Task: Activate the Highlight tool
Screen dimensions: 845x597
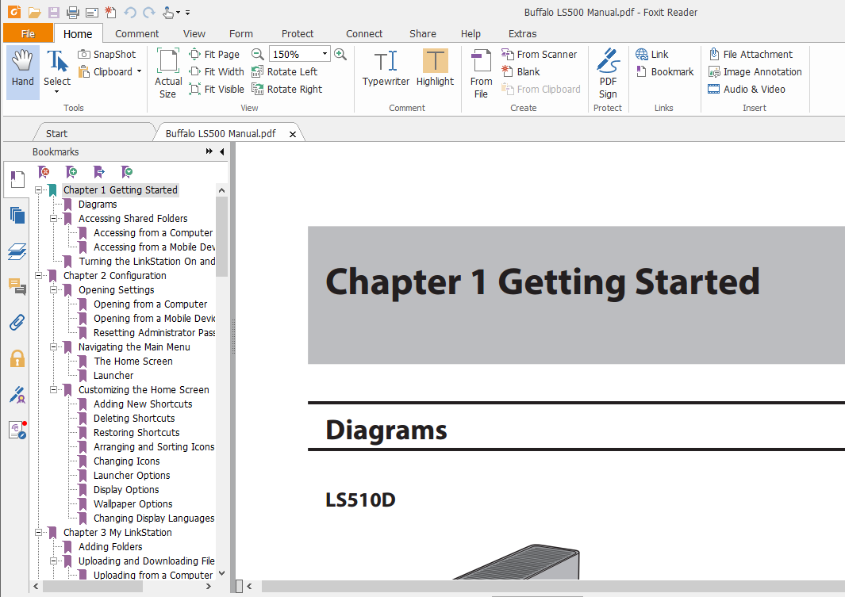Action: [x=435, y=70]
